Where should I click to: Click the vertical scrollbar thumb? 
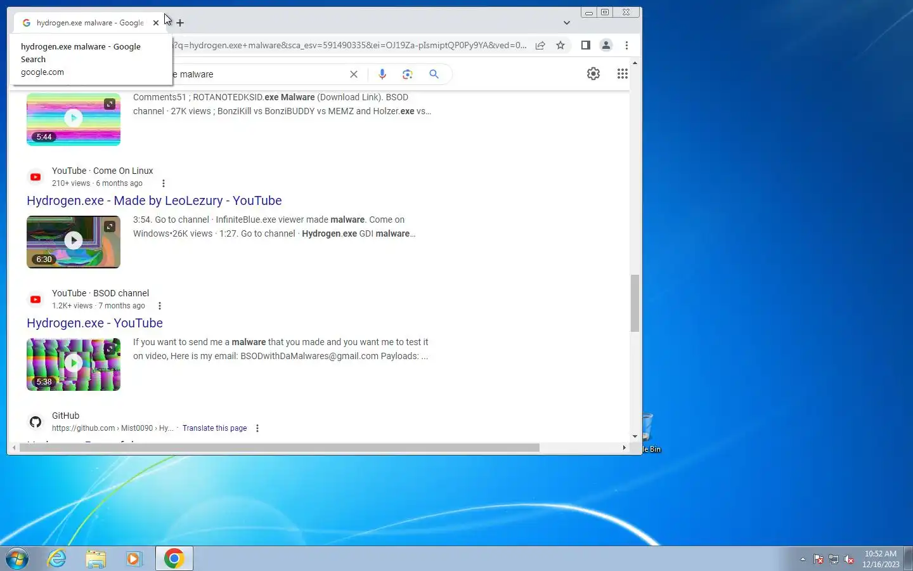point(635,303)
